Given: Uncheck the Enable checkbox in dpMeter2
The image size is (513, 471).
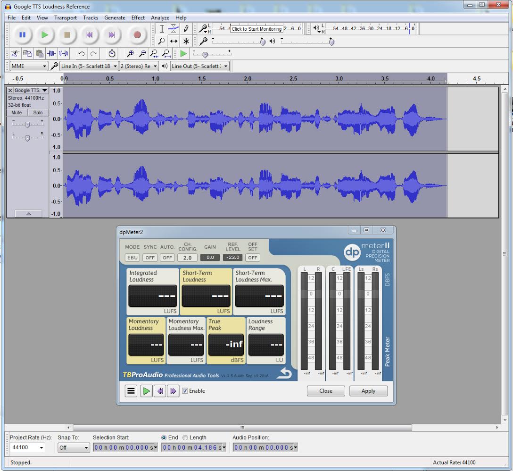Looking at the screenshot, I should (x=185, y=391).
